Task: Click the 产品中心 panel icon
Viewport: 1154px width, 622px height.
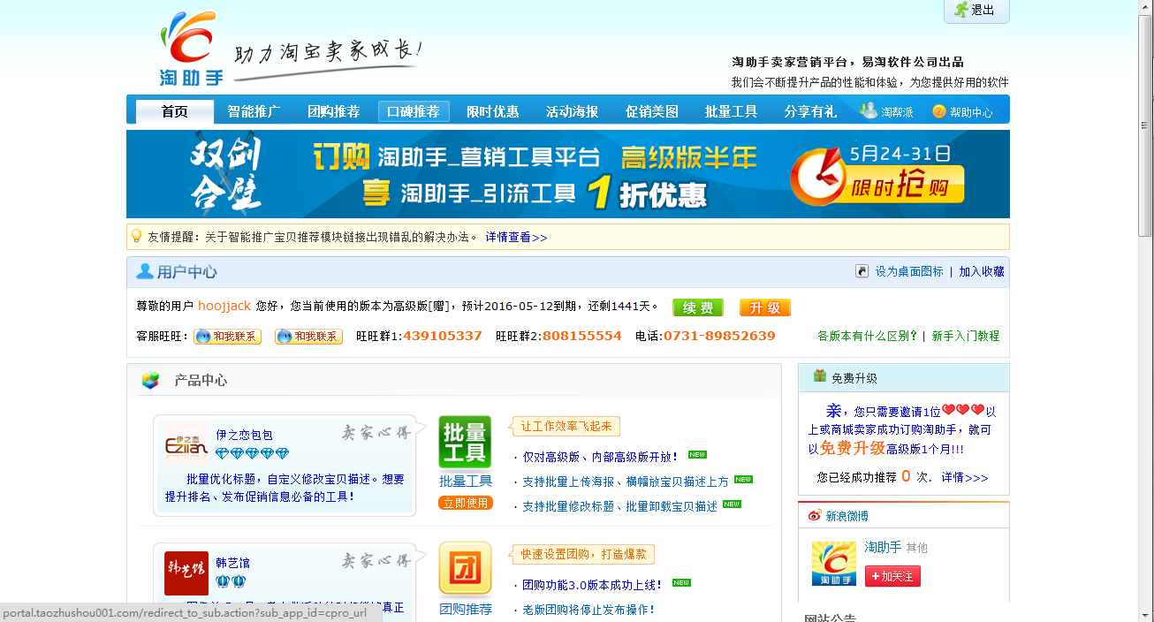Action: [148, 380]
